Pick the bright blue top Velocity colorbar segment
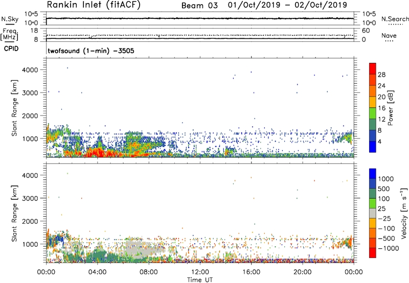 373,174
